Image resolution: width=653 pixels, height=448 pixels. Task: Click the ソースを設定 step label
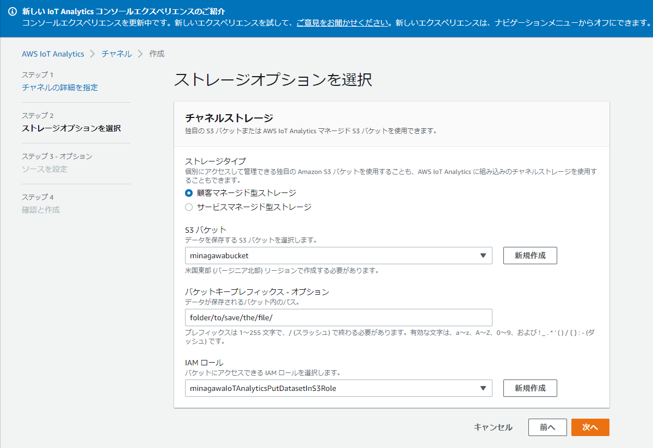(x=45, y=169)
